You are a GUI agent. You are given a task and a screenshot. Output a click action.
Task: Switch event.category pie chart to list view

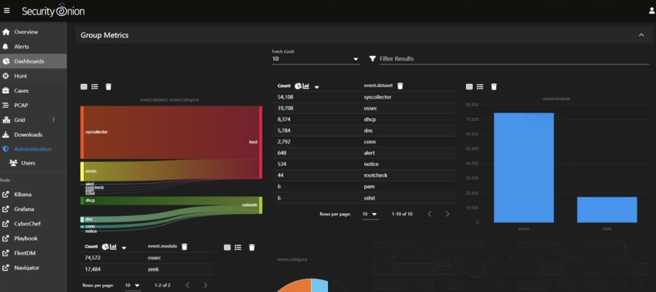click(238, 247)
